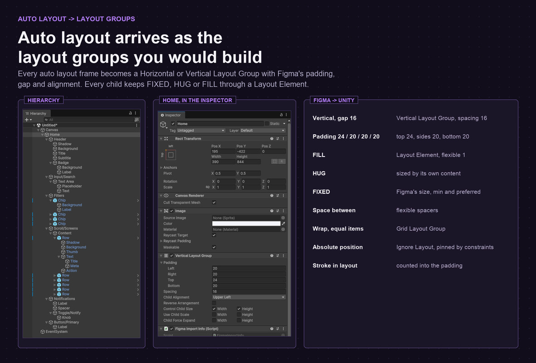536x363 pixels.
Task: Click the Pos X value field
Action: coord(223,151)
